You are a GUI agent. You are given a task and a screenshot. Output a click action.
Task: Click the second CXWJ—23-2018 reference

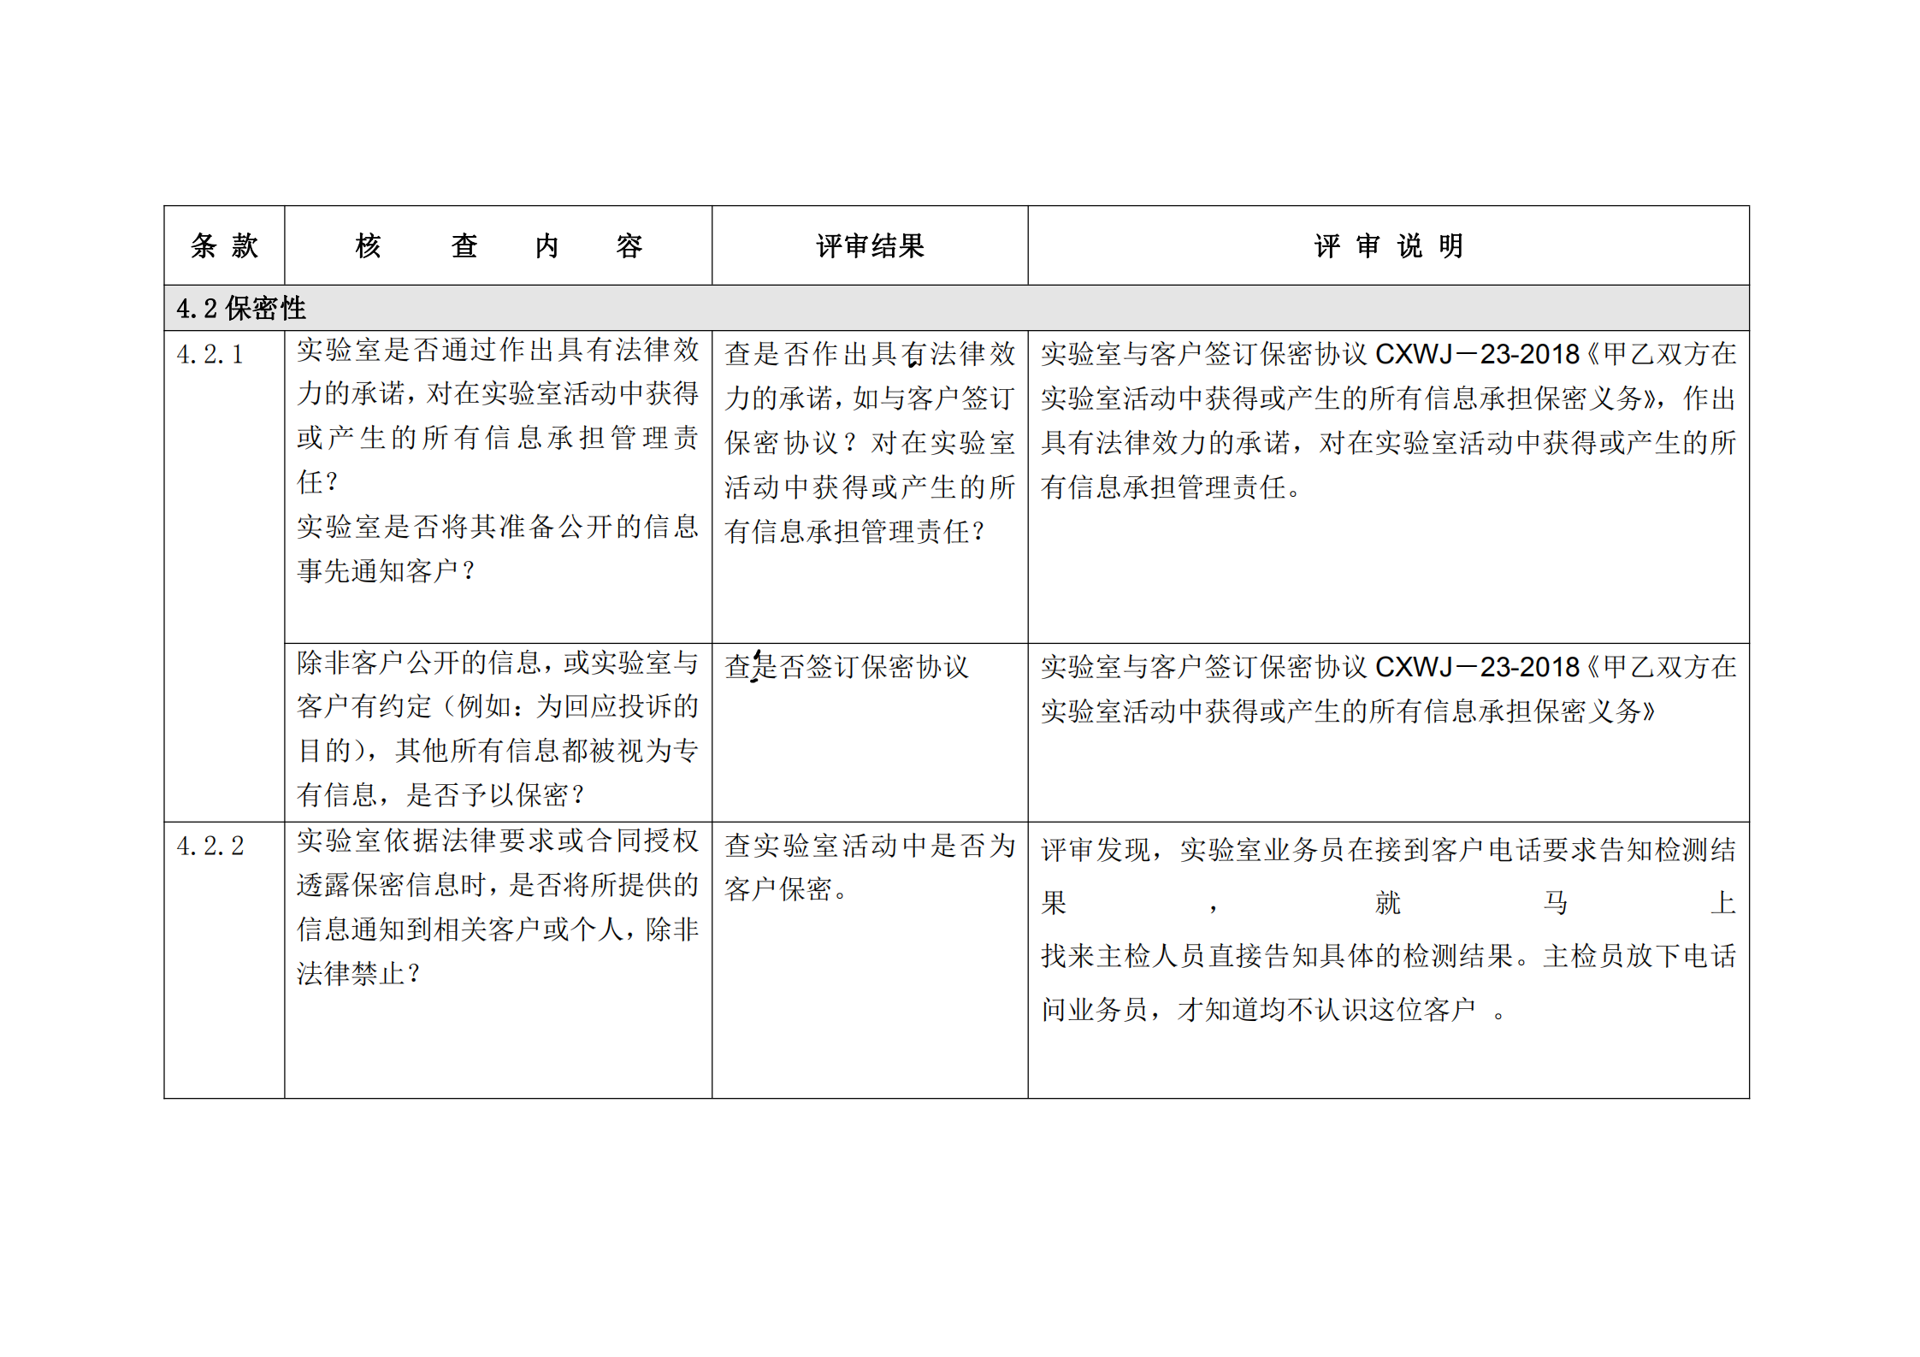coord(1476,667)
